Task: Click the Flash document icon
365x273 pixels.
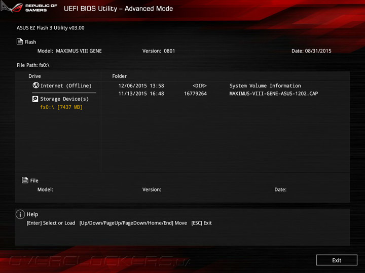Action: click(20, 41)
